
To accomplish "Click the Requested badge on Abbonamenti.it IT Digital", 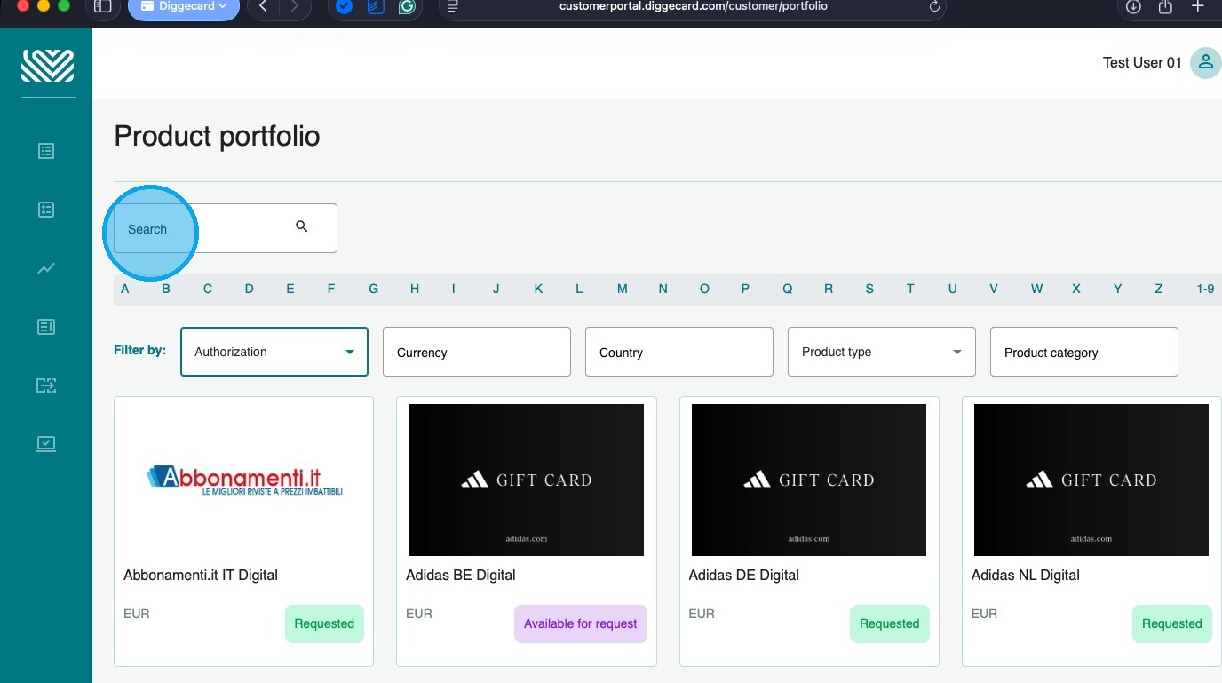I will 324,623.
